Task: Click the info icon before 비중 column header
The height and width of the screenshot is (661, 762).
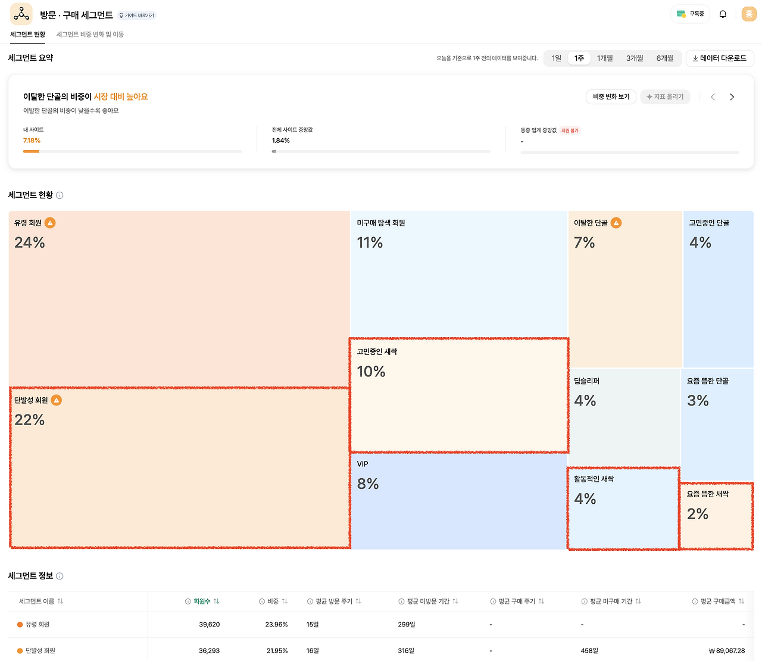Action: (262, 601)
